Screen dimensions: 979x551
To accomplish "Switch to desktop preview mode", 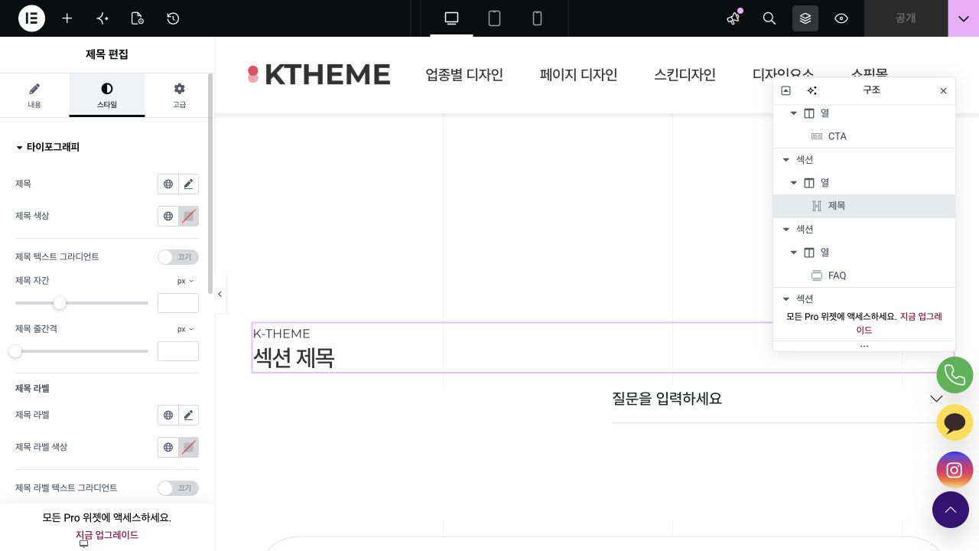I will (x=451, y=18).
